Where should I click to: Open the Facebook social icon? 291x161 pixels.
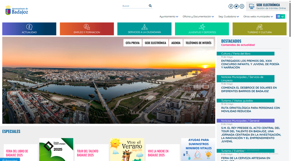231,6
